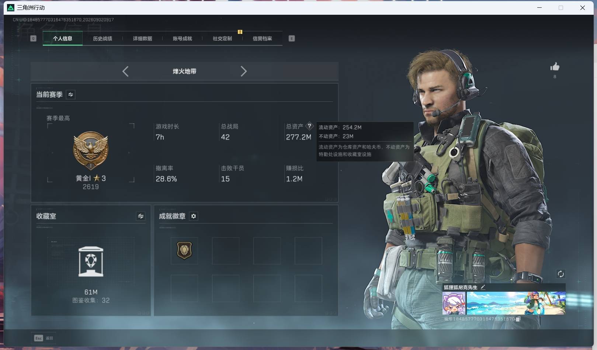This screenshot has height=350, width=597.
Task: Click the 收藏室 display case icon
Action: point(91,261)
